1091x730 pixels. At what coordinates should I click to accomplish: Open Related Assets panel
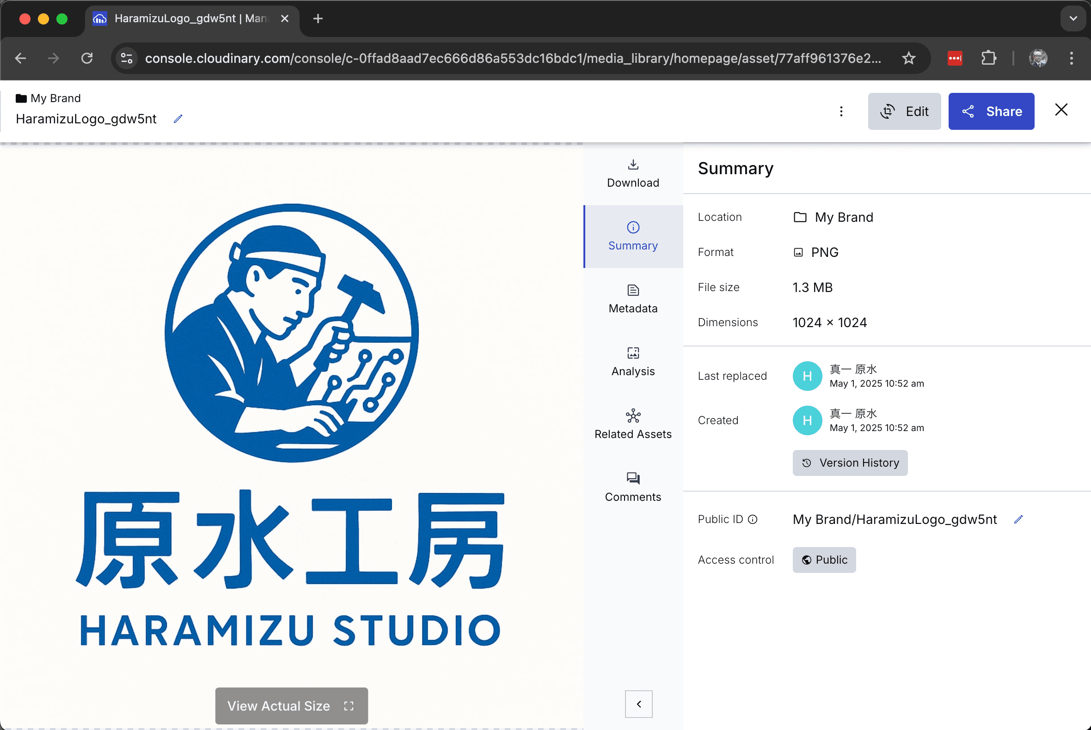coord(632,424)
